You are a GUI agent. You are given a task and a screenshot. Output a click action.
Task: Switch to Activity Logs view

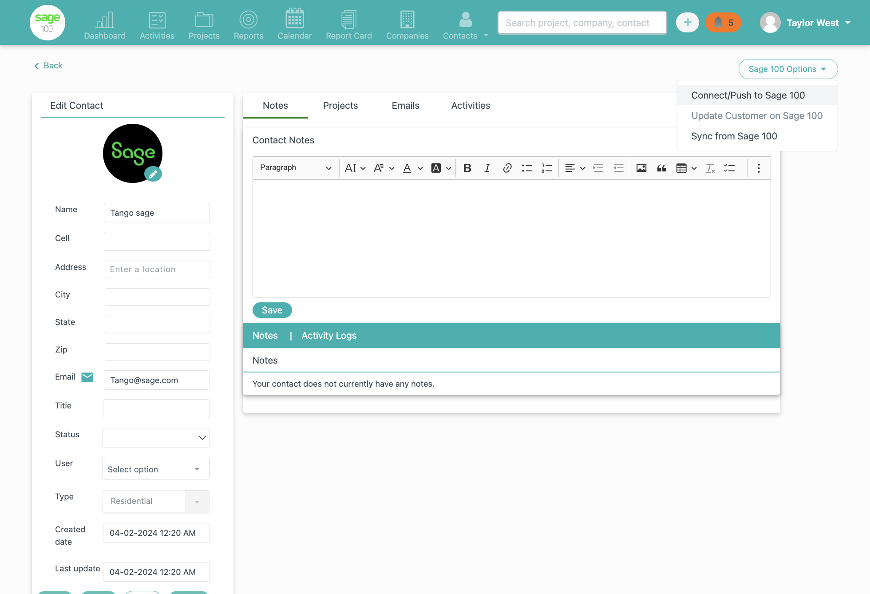point(329,336)
